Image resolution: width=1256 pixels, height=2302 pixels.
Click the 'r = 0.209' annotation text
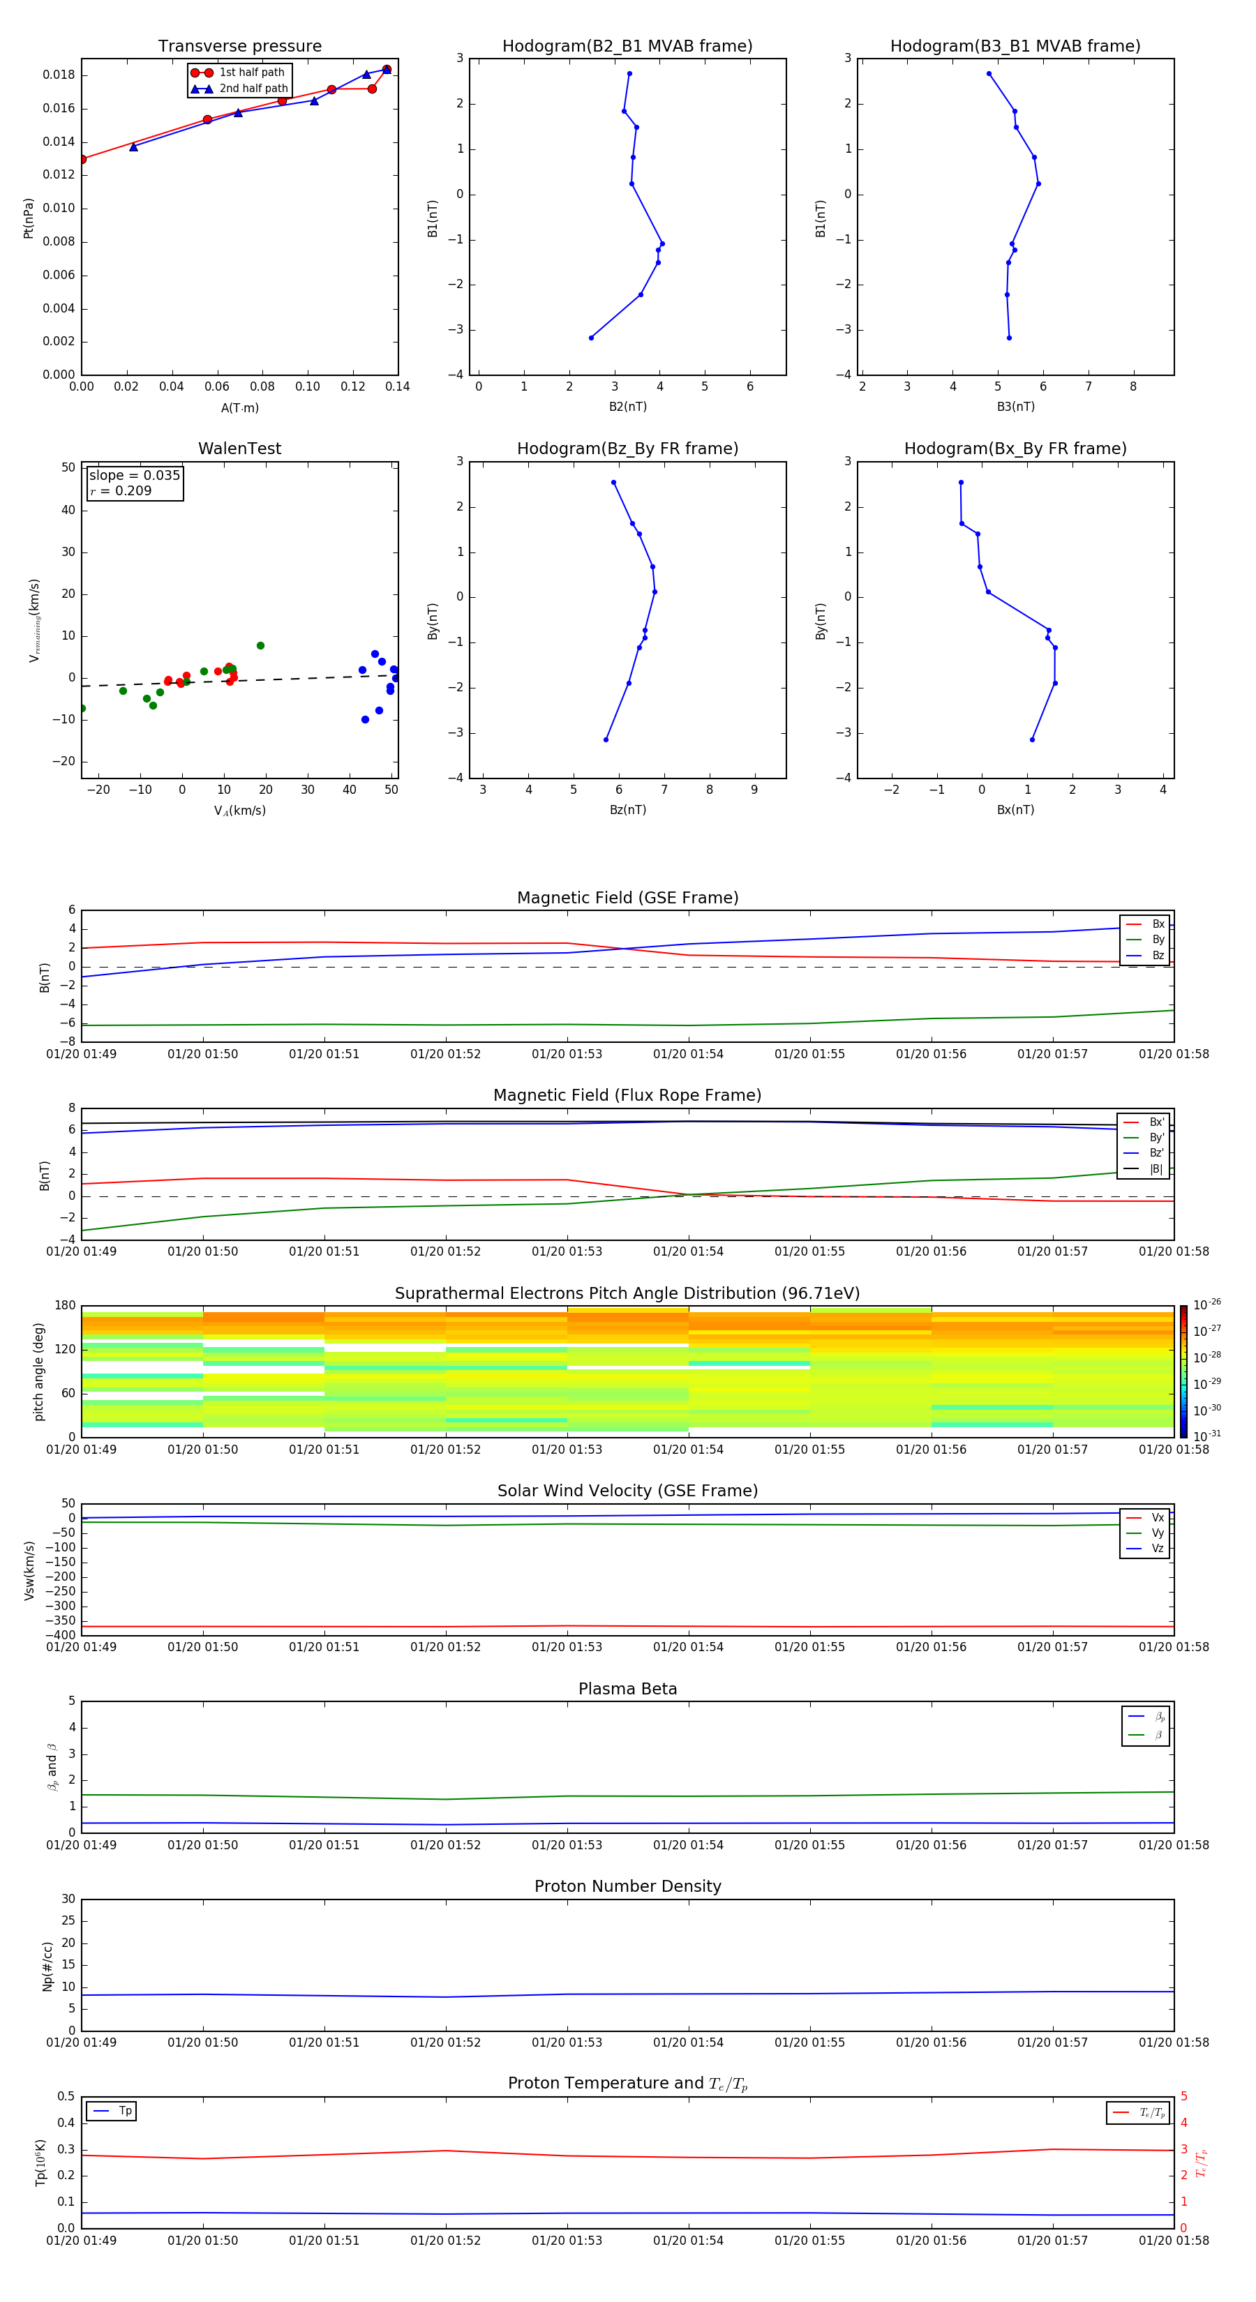121,490
